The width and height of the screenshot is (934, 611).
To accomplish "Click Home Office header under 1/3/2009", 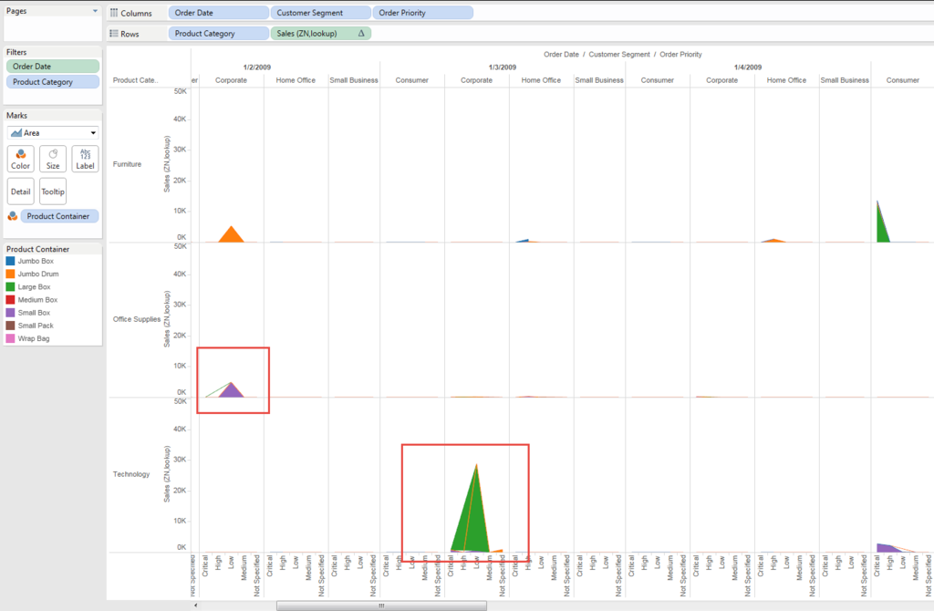I will tap(541, 80).
